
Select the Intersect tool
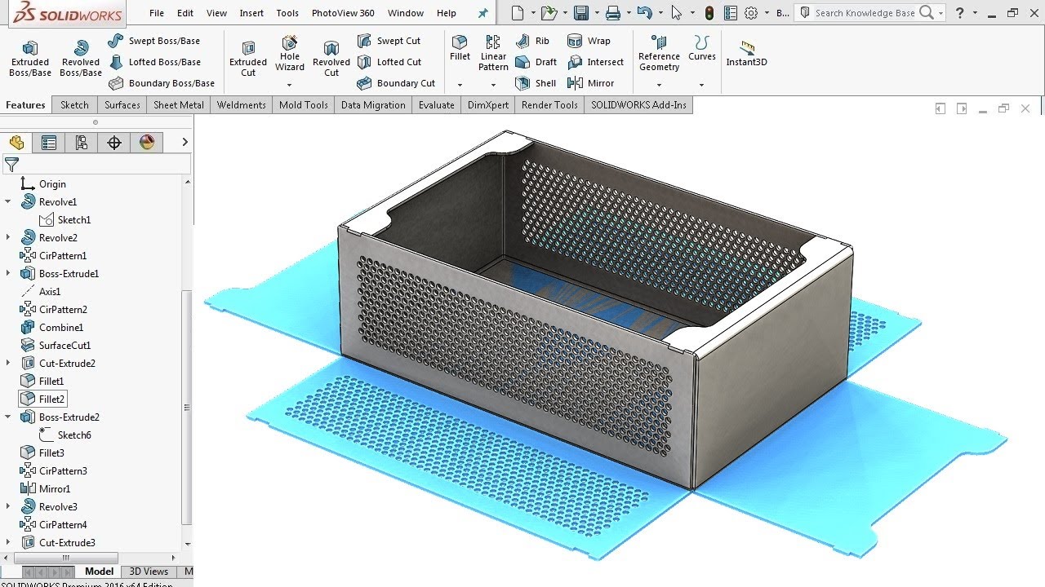pos(595,62)
